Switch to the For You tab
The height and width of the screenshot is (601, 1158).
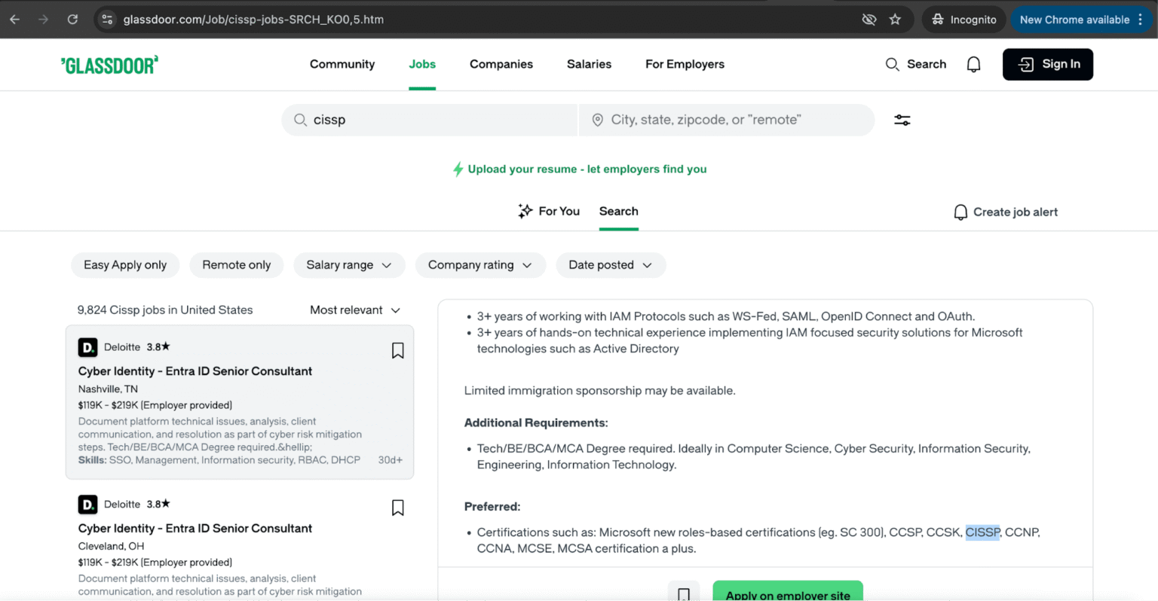point(549,211)
